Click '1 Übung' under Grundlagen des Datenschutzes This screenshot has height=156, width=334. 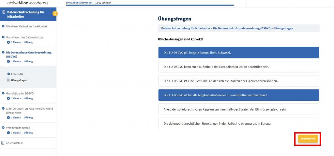[x=28, y=42]
